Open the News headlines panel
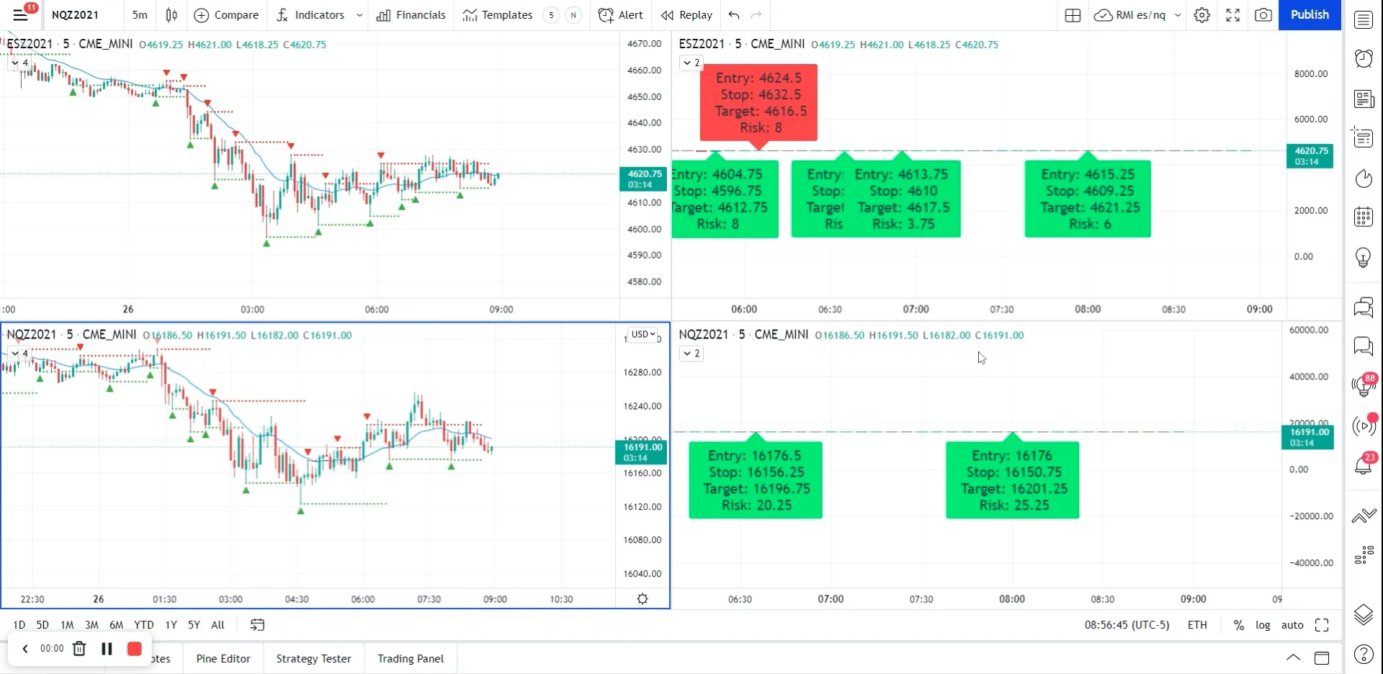This screenshot has height=674, width=1383. click(x=1364, y=99)
